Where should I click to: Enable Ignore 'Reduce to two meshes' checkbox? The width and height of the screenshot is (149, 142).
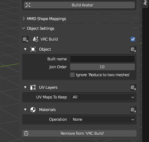72,75
